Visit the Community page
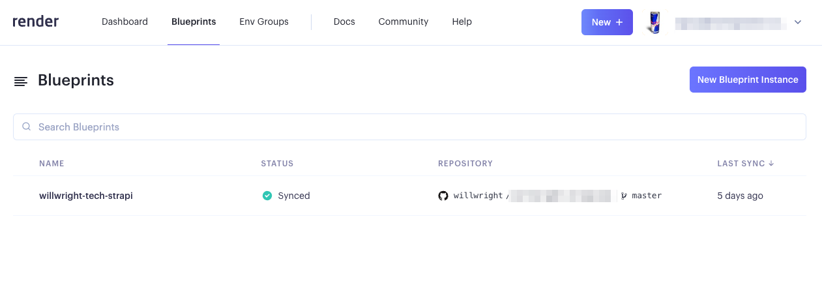This screenshot has height=285, width=822. [x=404, y=22]
